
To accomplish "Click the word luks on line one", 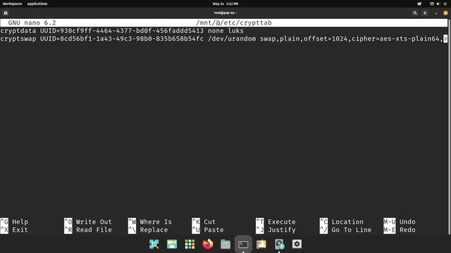I will (x=236, y=31).
